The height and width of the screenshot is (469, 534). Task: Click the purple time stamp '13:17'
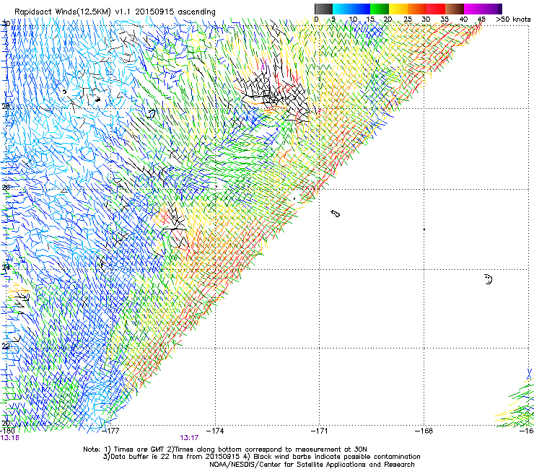point(189,438)
